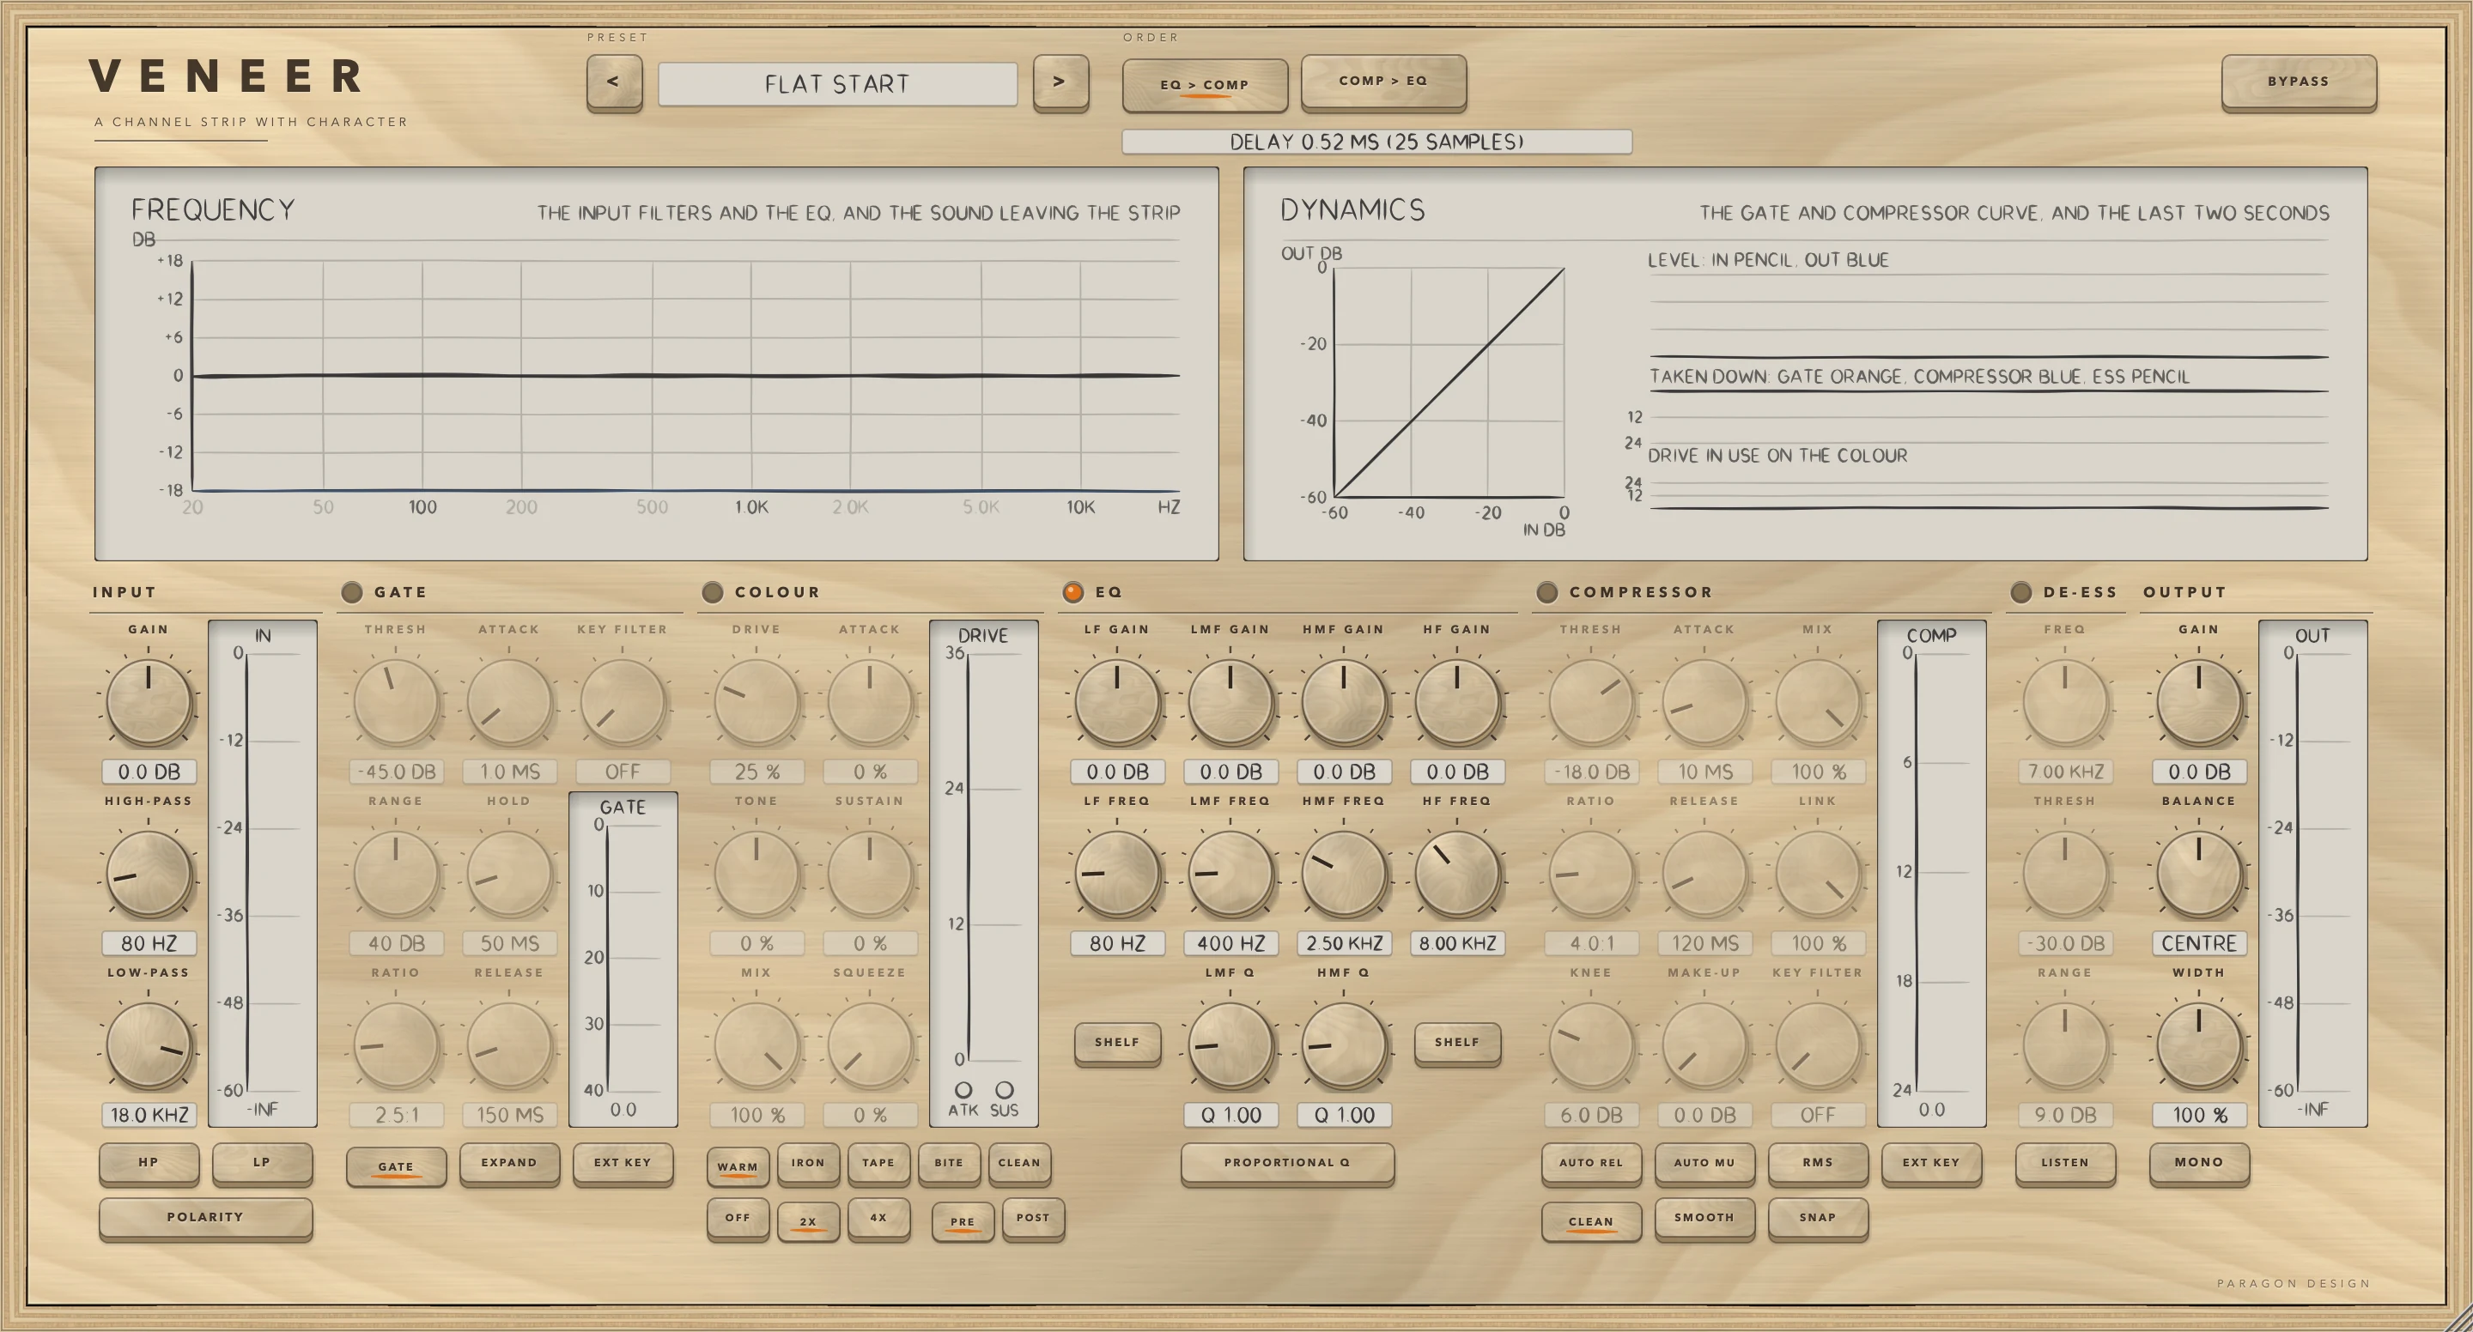Select the SMOOTH compressor character

pos(1704,1217)
